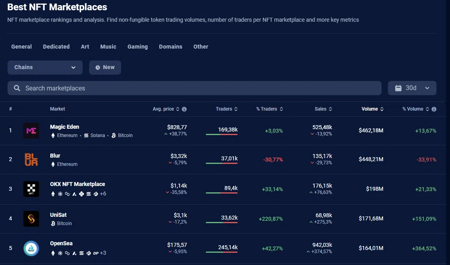
Task: Click Magic Eden's Solana chain icon
Action: point(86,135)
